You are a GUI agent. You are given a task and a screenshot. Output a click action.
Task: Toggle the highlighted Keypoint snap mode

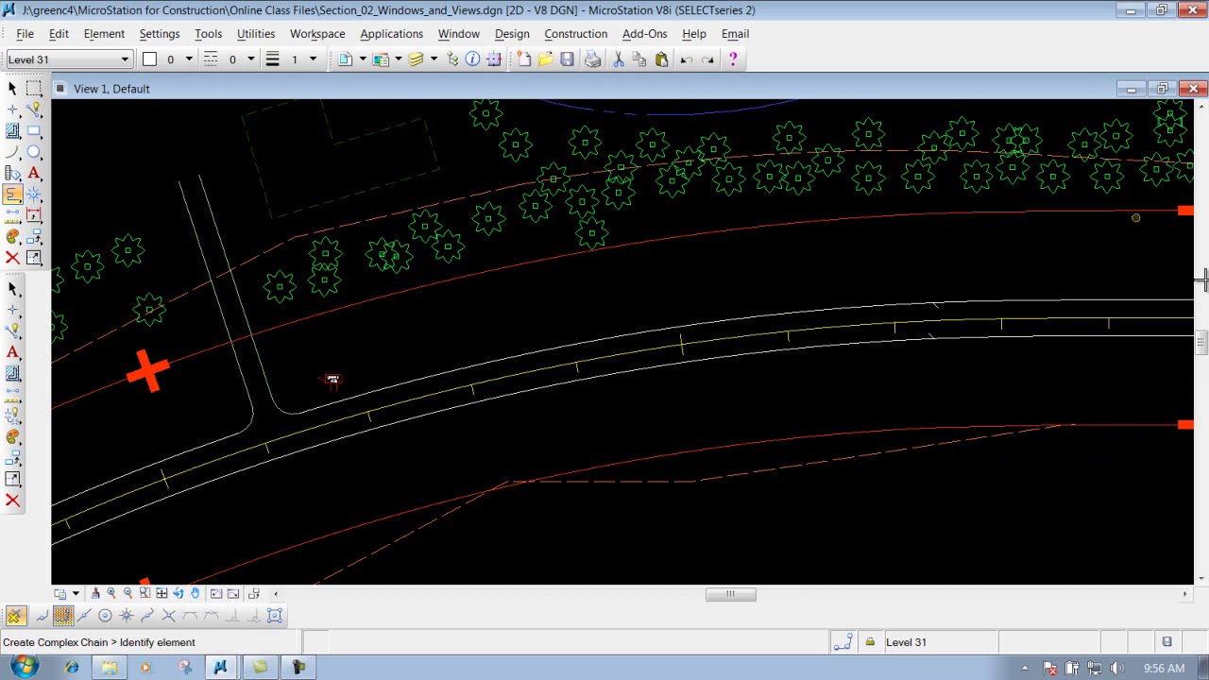(62, 616)
